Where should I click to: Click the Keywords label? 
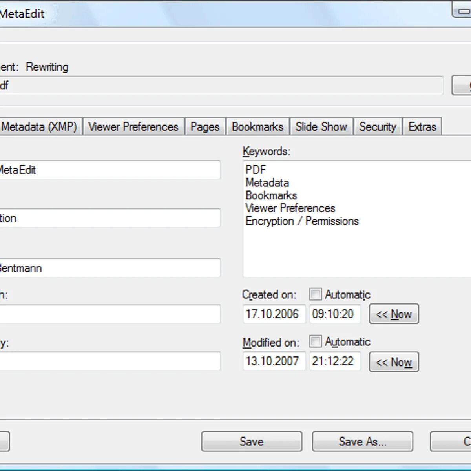click(267, 152)
